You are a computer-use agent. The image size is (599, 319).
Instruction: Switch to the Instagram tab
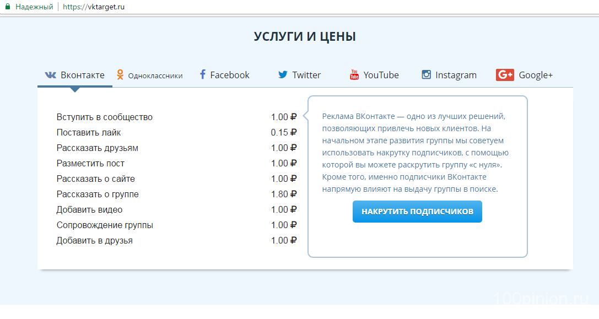pos(449,75)
